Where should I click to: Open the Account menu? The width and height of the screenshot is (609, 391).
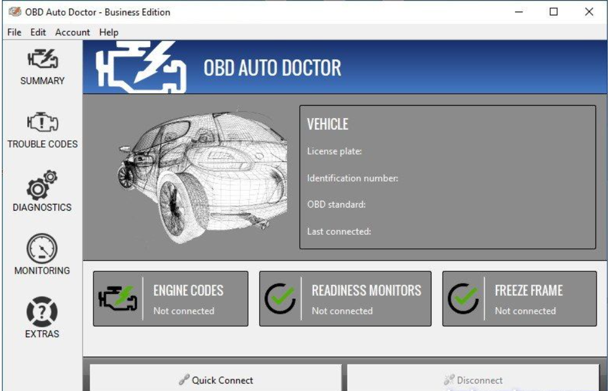(x=72, y=32)
